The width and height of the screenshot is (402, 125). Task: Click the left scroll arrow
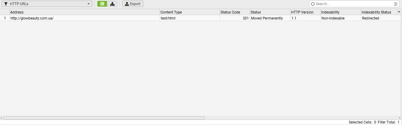click(1, 118)
